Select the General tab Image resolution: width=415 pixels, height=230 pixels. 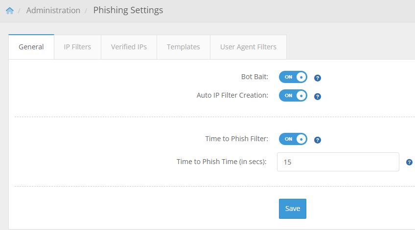[x=31, y=47]
